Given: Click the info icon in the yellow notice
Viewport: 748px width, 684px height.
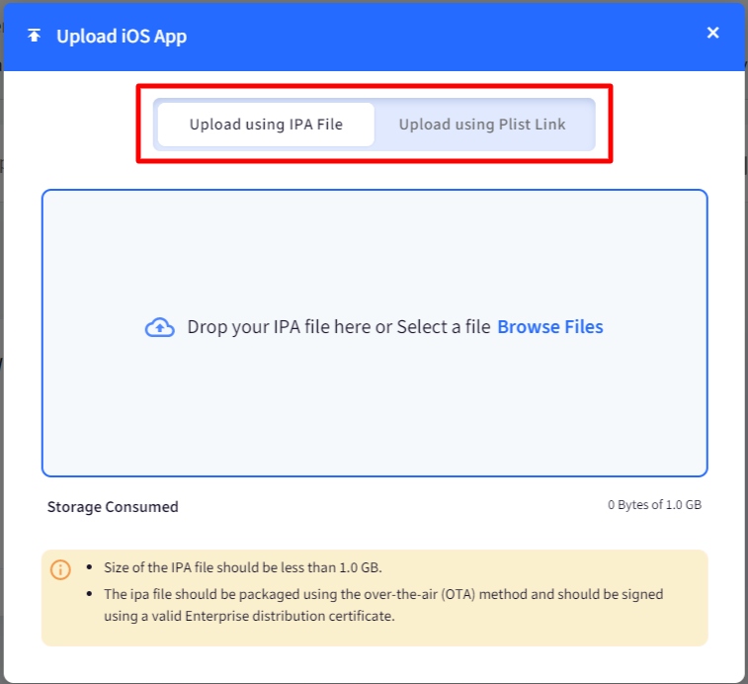Looking at the screenshot, I should pyautogui.click(x=61, y=569).
